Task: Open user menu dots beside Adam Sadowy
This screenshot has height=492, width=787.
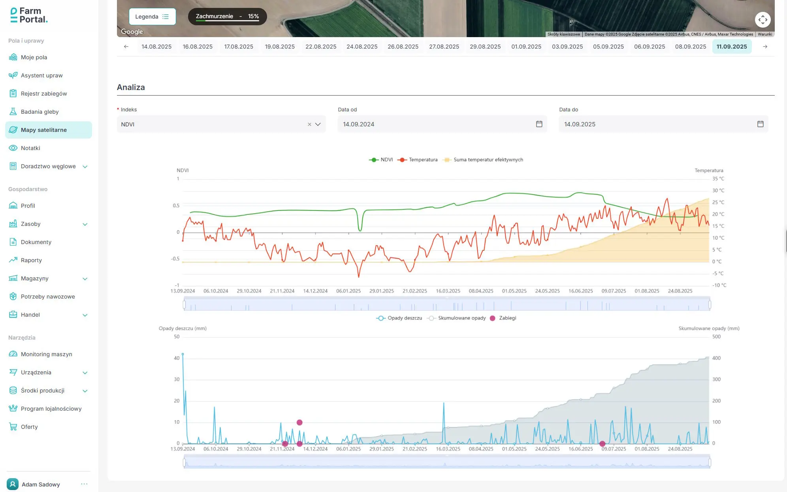Action: tap(84, 484)
